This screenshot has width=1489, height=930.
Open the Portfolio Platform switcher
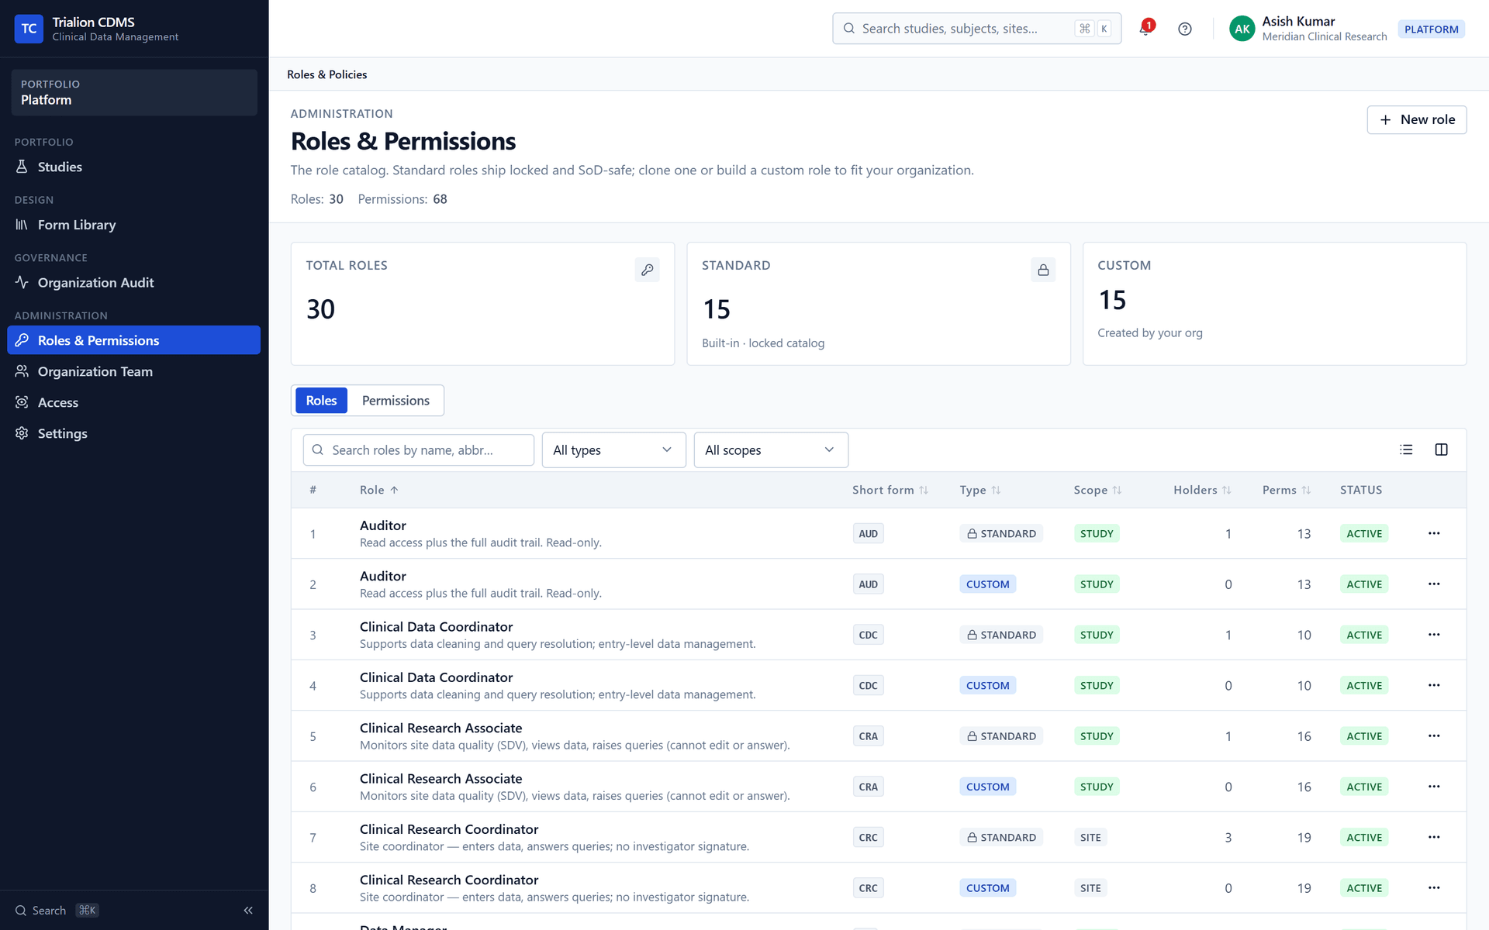(134, 92)
